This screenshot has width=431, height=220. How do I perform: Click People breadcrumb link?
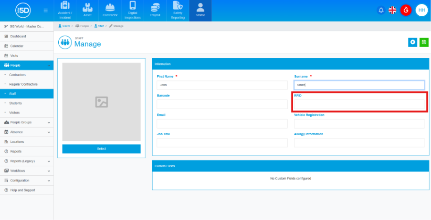pyautogui.click(x=82, y=26)
